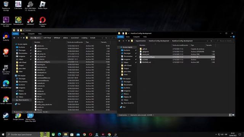The width and height of the screenshot is (244, 137).
Task: Launch Adobe Premiere Pro 2020 shortcut
Action: tap(6, 22)
